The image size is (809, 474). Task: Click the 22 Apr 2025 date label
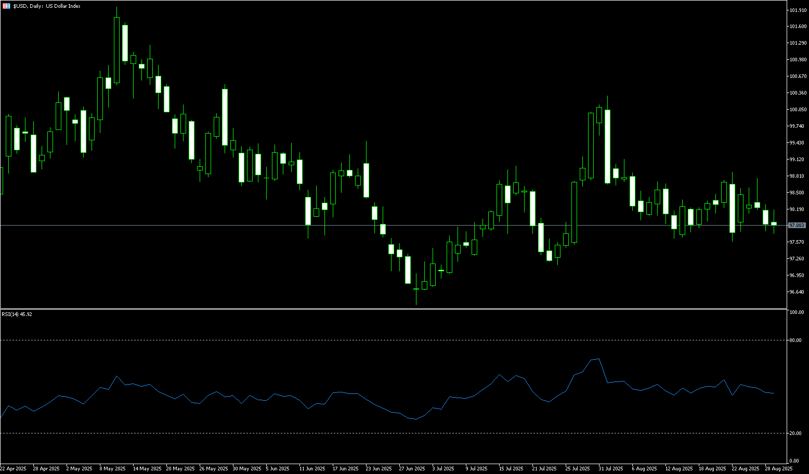13,469
